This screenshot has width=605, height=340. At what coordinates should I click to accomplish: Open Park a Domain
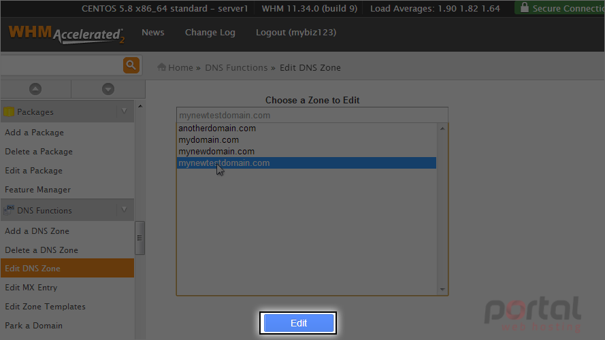(33, 325)
